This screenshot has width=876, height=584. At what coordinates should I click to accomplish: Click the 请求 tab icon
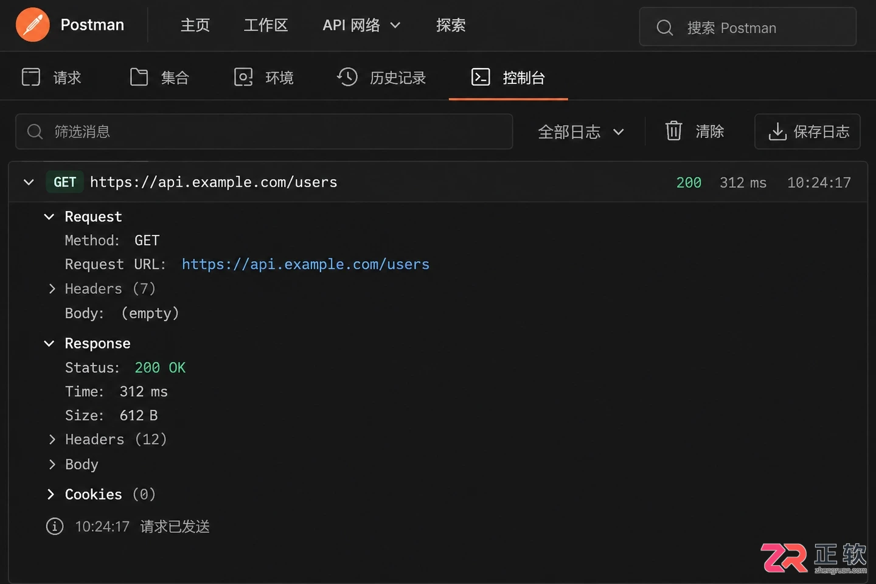[x=31, y=77]
